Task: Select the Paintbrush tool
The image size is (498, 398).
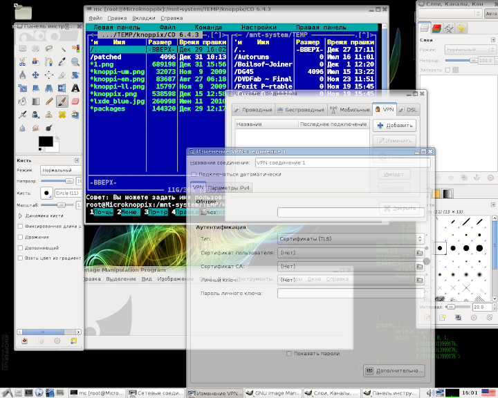Action: point(62,102)
